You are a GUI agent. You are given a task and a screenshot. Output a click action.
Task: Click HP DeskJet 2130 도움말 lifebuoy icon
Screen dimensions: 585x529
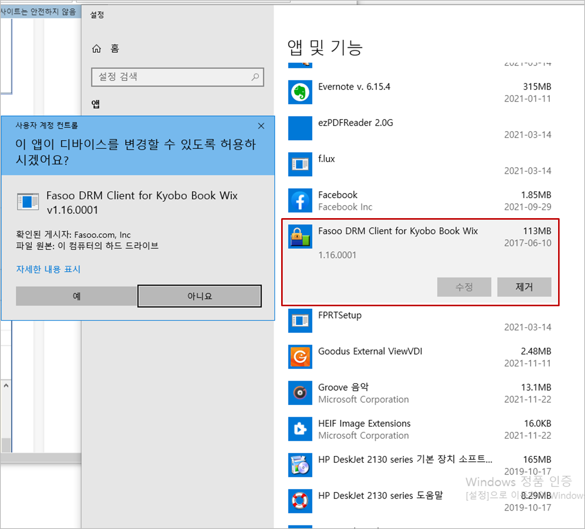coord(300,501)
